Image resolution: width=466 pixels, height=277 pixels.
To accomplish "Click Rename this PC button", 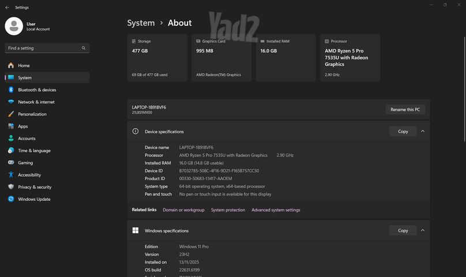I will click(x=405, y=110).
